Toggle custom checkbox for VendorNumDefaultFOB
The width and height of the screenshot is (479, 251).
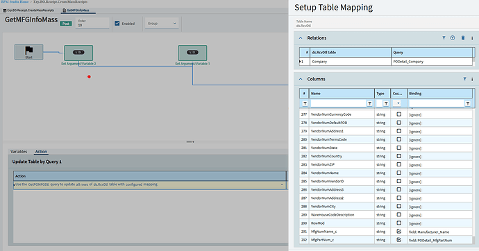pyautogui.click(x=398, y=123)
